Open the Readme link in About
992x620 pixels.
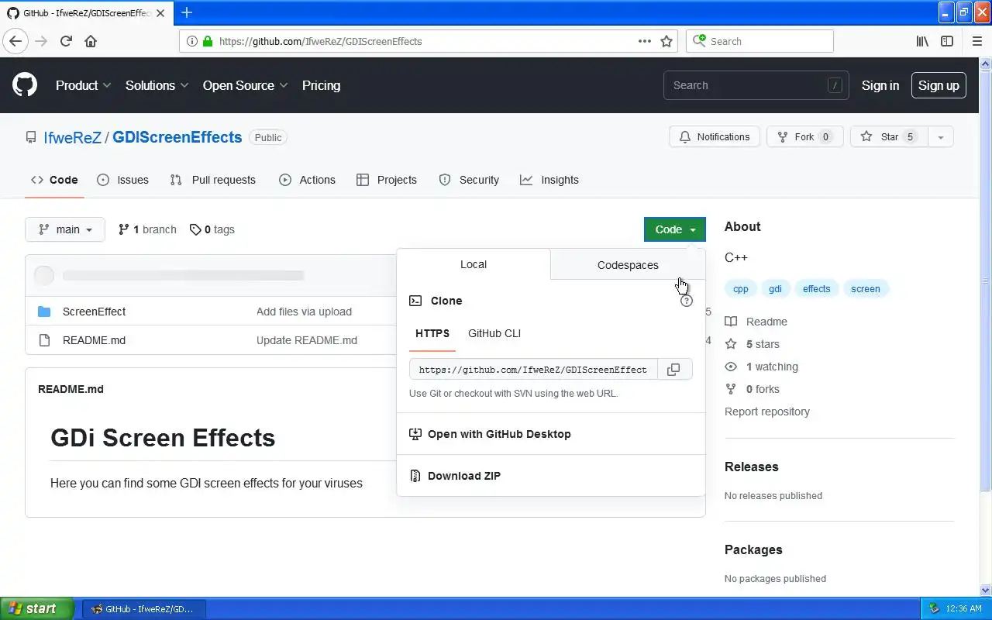[756, 322]
